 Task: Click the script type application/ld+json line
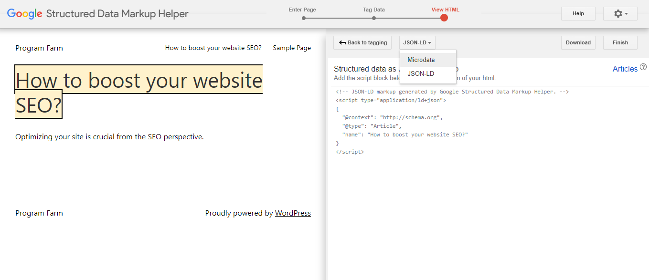pos(391,100)
